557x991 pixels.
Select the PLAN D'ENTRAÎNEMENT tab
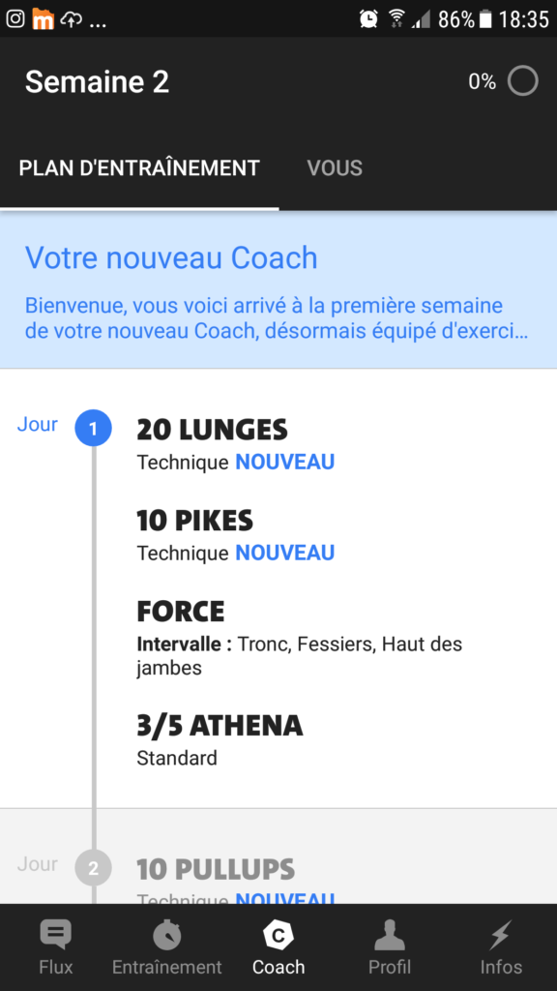coord(139,168)
